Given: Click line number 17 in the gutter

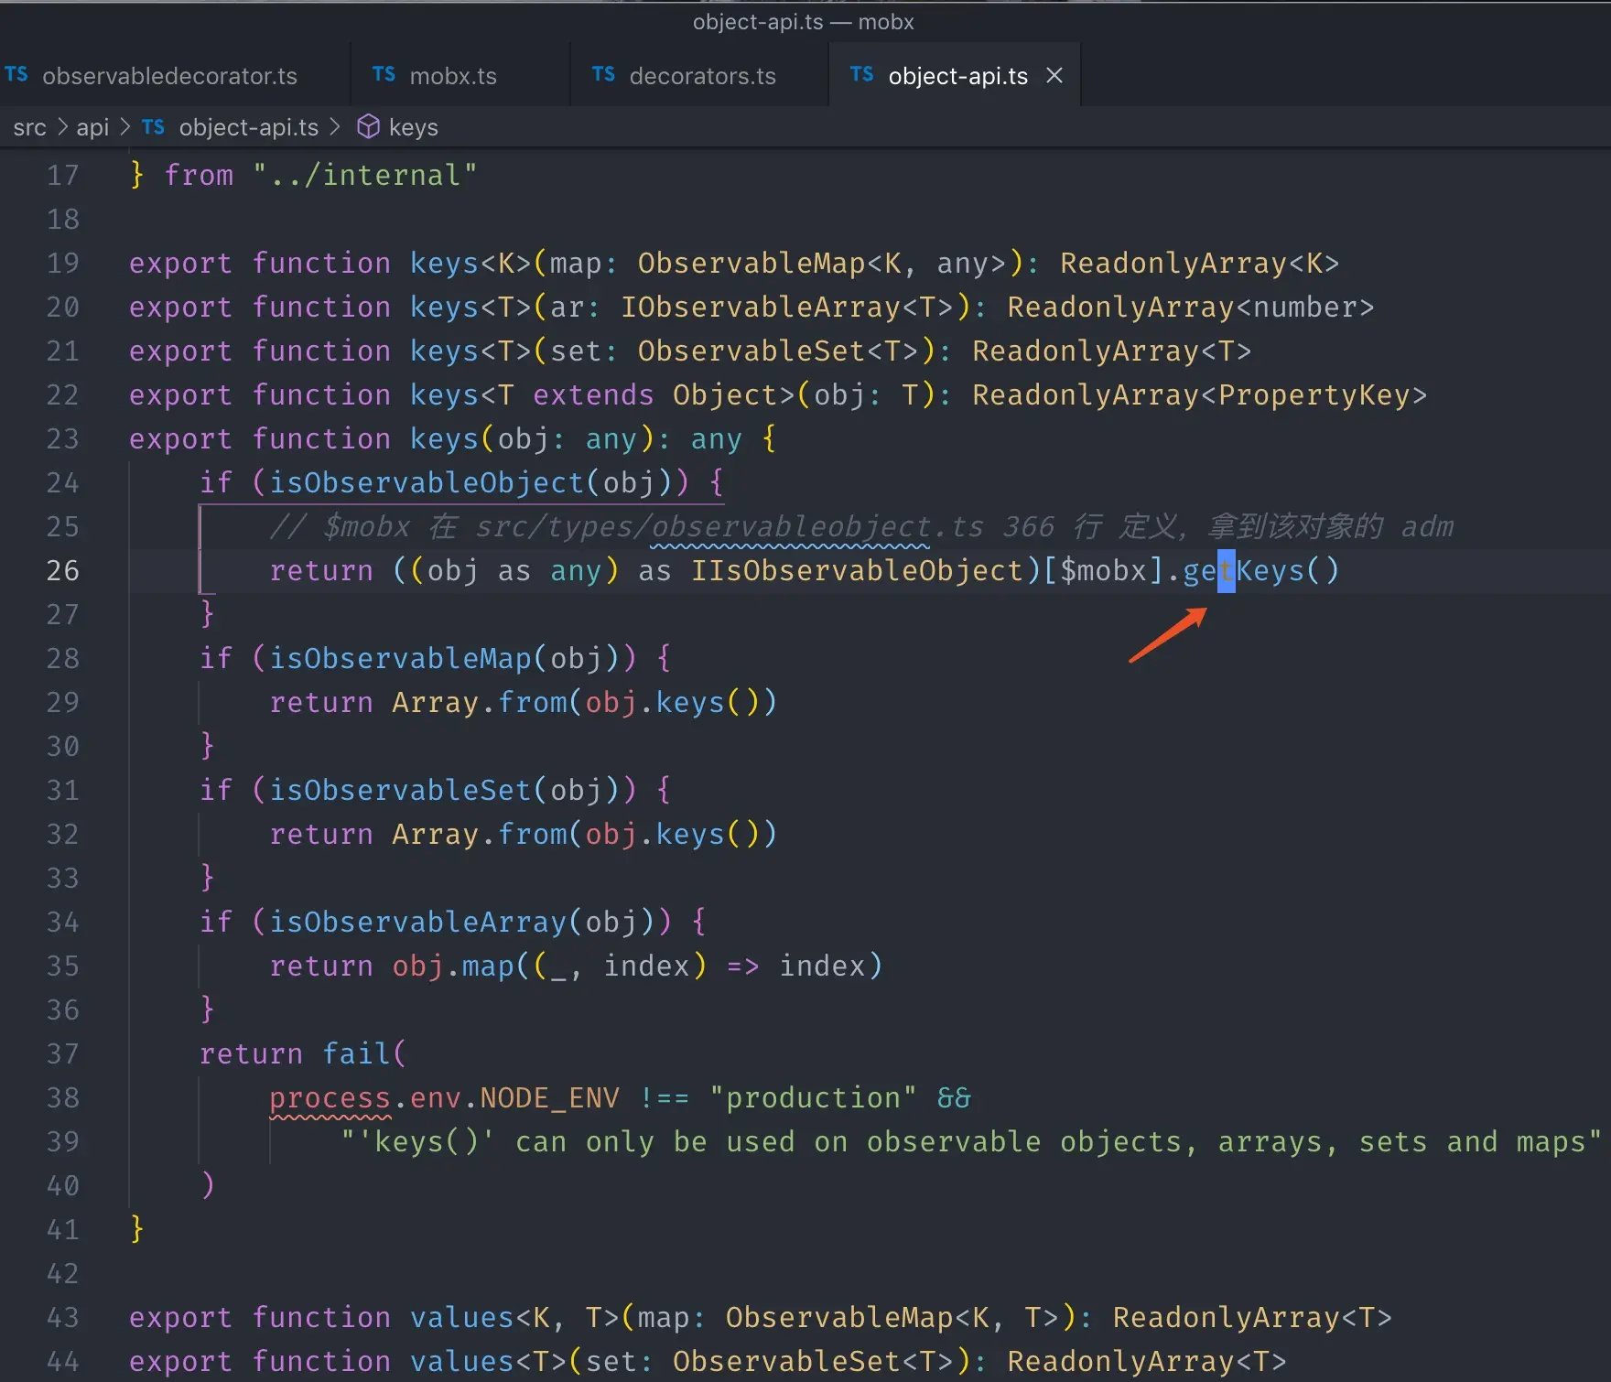Looking at the screenshot, I should [x=62, y=175].
